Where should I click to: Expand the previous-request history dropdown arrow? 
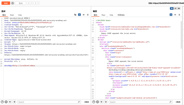(31, 3)
